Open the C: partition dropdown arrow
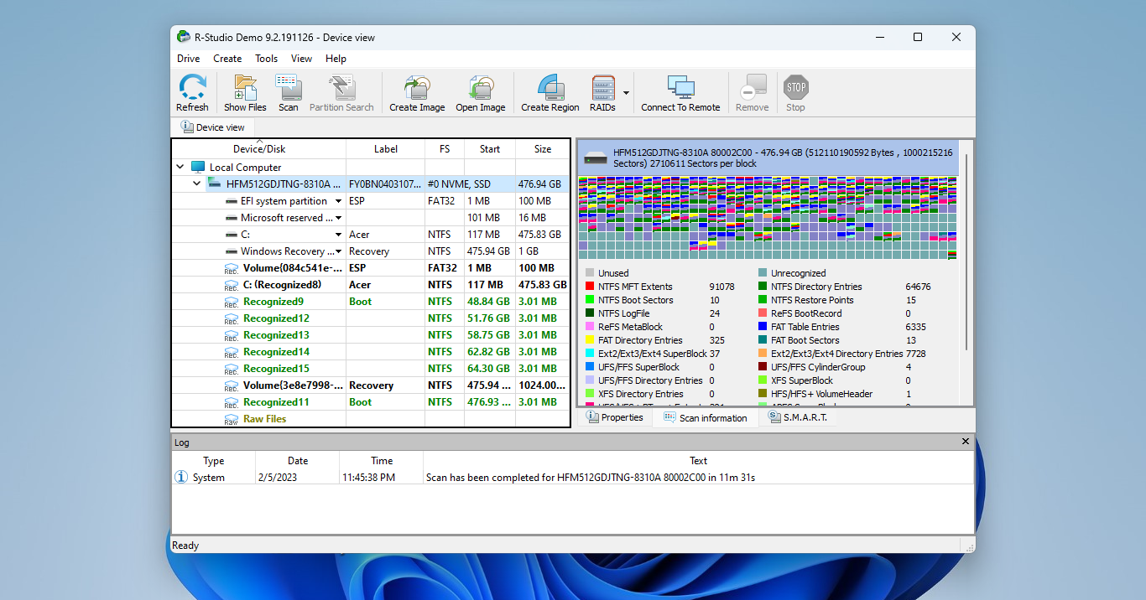1146x600 pixels. tap(339, 235)
